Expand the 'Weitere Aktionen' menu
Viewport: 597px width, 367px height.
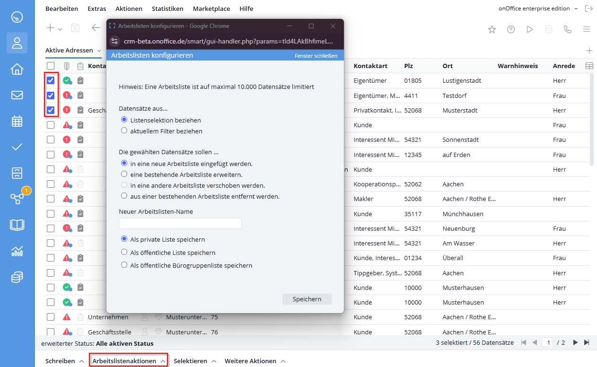click(x=255, y=361)
